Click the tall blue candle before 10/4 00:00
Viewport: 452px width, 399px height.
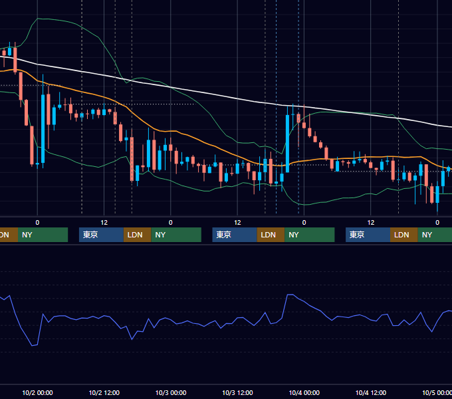tap(287, 144)
